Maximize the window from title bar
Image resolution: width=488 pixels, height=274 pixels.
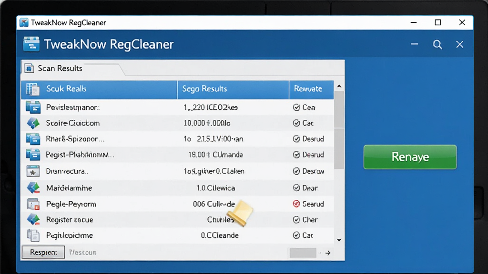tap(438, 22)
